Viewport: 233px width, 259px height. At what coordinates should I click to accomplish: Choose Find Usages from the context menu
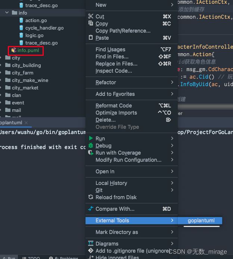[x=111, y=49]
